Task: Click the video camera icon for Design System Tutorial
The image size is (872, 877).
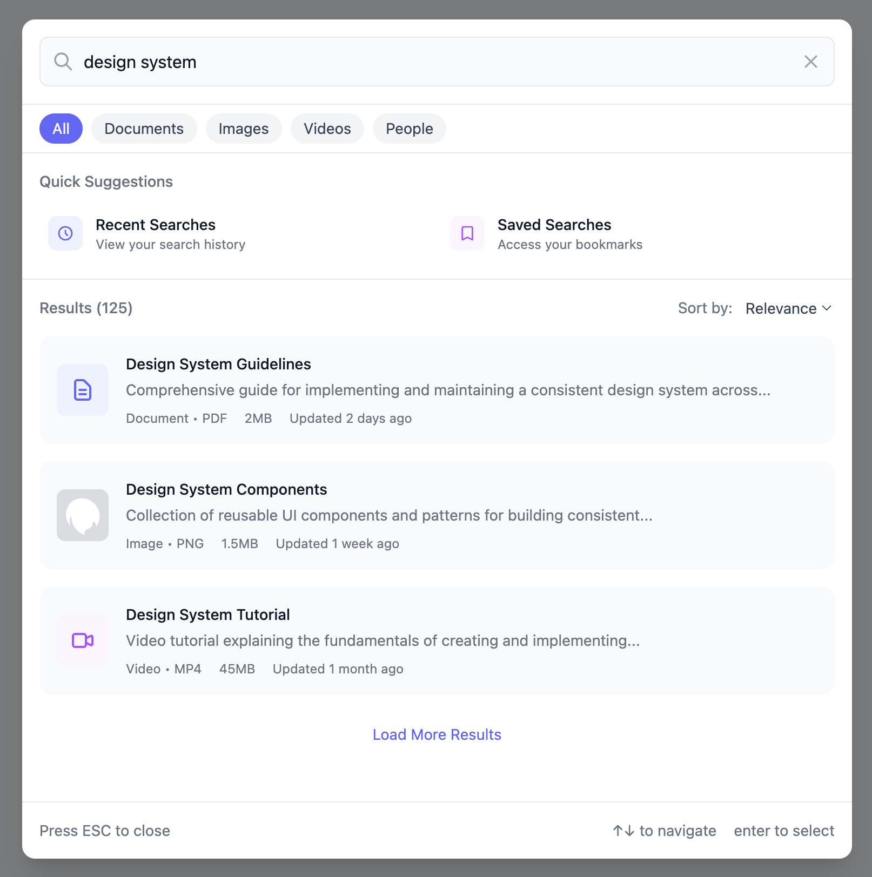Action: pos(83,640)
